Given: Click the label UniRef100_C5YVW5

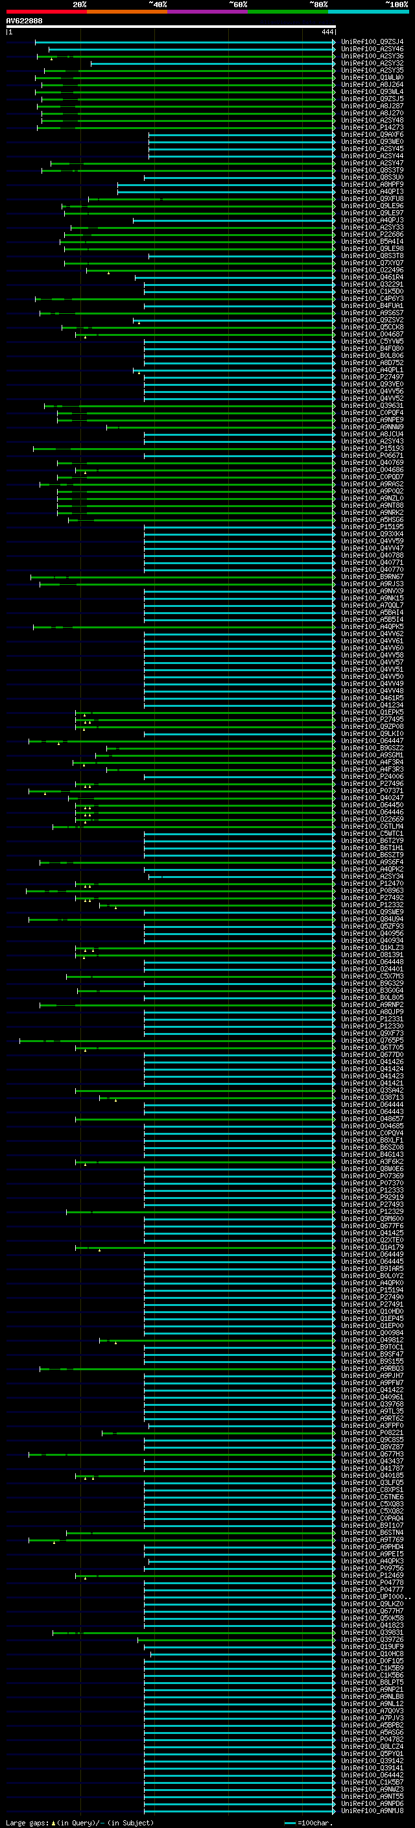Looking at the screenshot, I should [x=372, y=341].
